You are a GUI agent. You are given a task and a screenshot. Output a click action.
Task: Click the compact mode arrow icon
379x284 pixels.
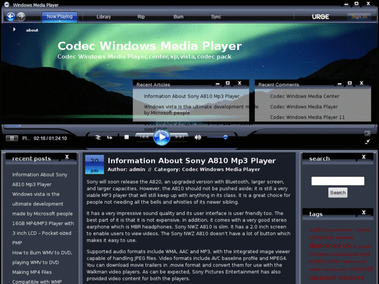[368, 142]
